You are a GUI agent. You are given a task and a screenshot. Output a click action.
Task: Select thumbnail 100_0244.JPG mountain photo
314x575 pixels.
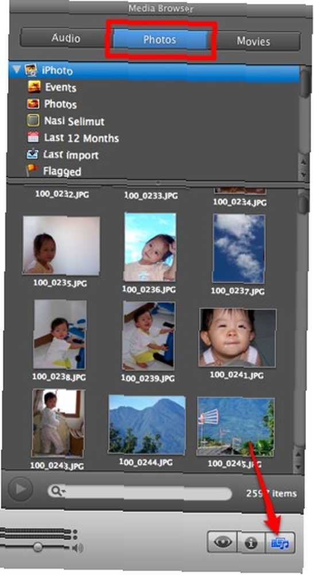click(x=147, y=425)
